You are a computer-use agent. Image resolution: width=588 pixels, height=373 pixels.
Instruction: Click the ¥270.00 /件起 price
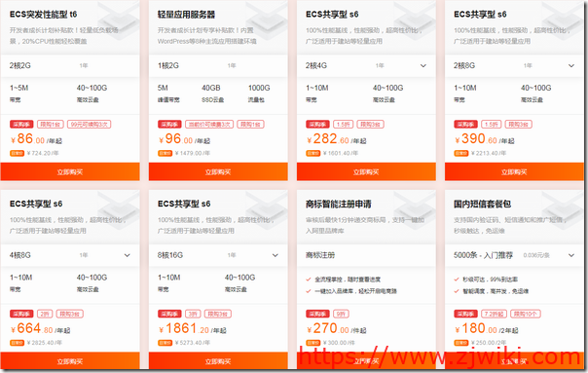(x=337, y=328)
